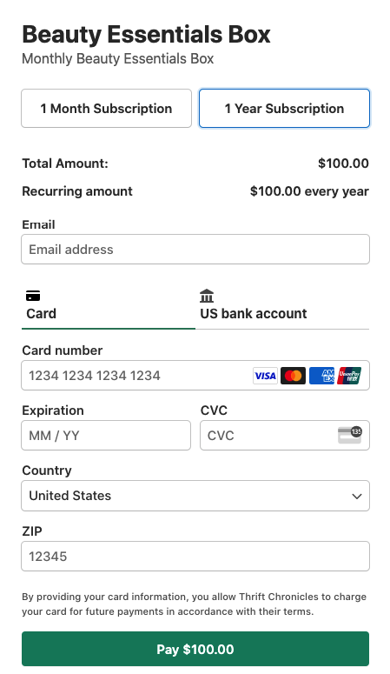Click the credit card icon above Card
The image size is (390, 674).
click(33, 296)
